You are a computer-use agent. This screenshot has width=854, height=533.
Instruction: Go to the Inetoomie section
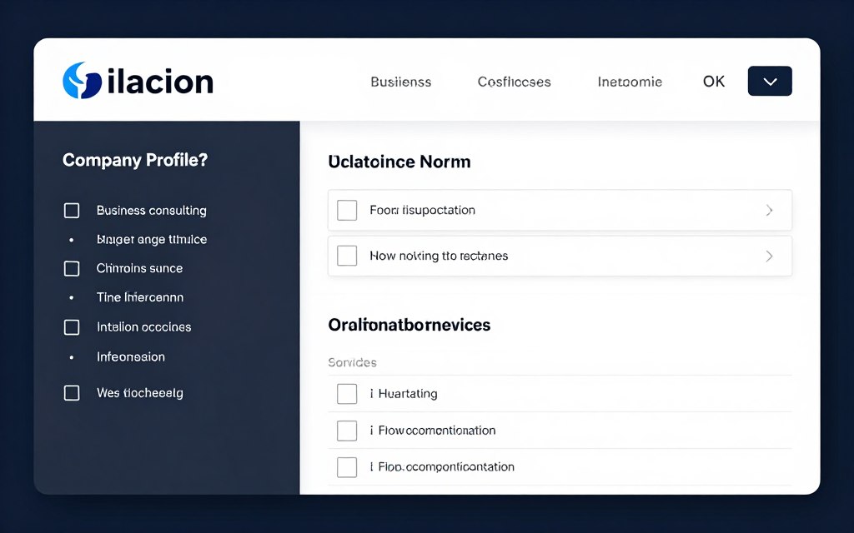629,82
